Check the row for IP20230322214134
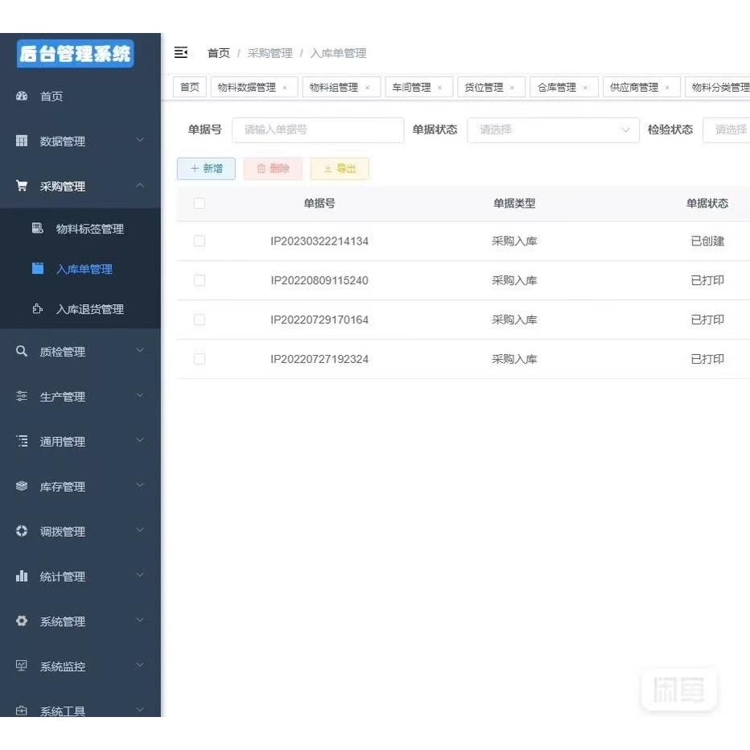 (199, 241)
